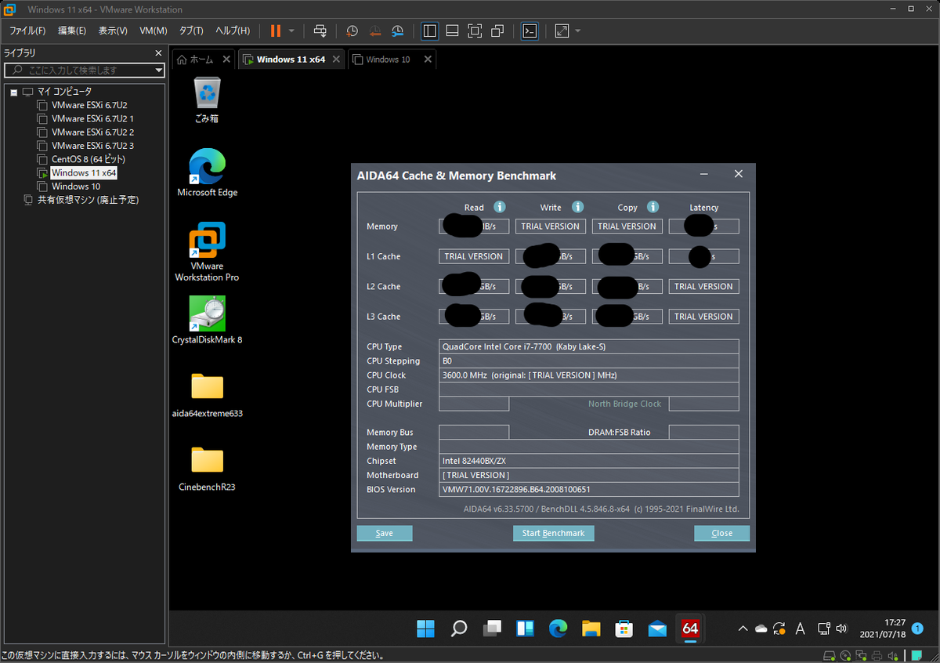Click the Close button in AIDA64 dialog
Viewport: 940px width, 663px height.
(721, 533)
